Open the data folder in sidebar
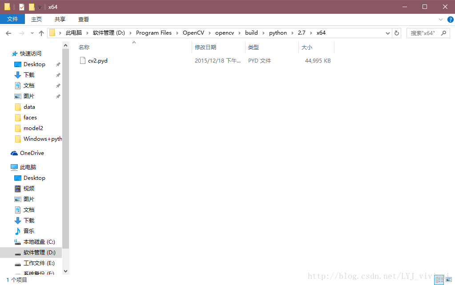 [29, 107]
